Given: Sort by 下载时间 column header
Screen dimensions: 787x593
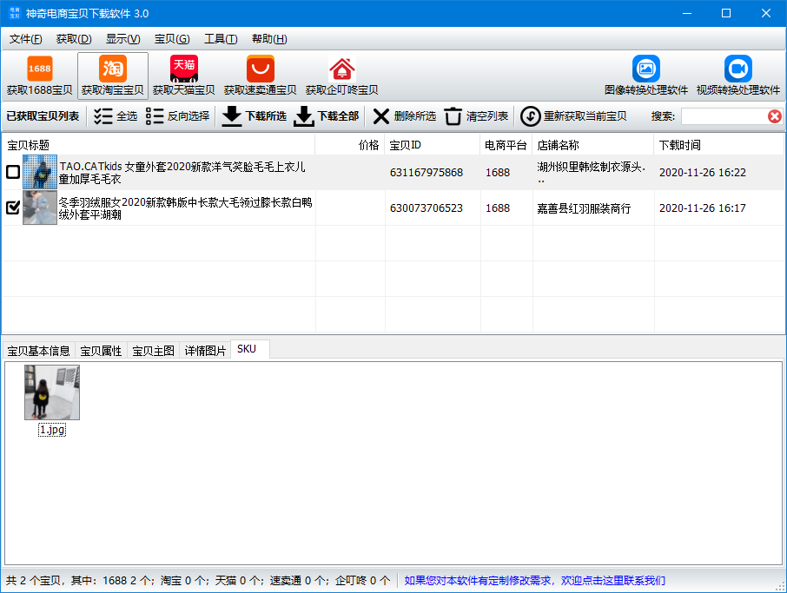Looking at the screenshot, I should point(720,145).
